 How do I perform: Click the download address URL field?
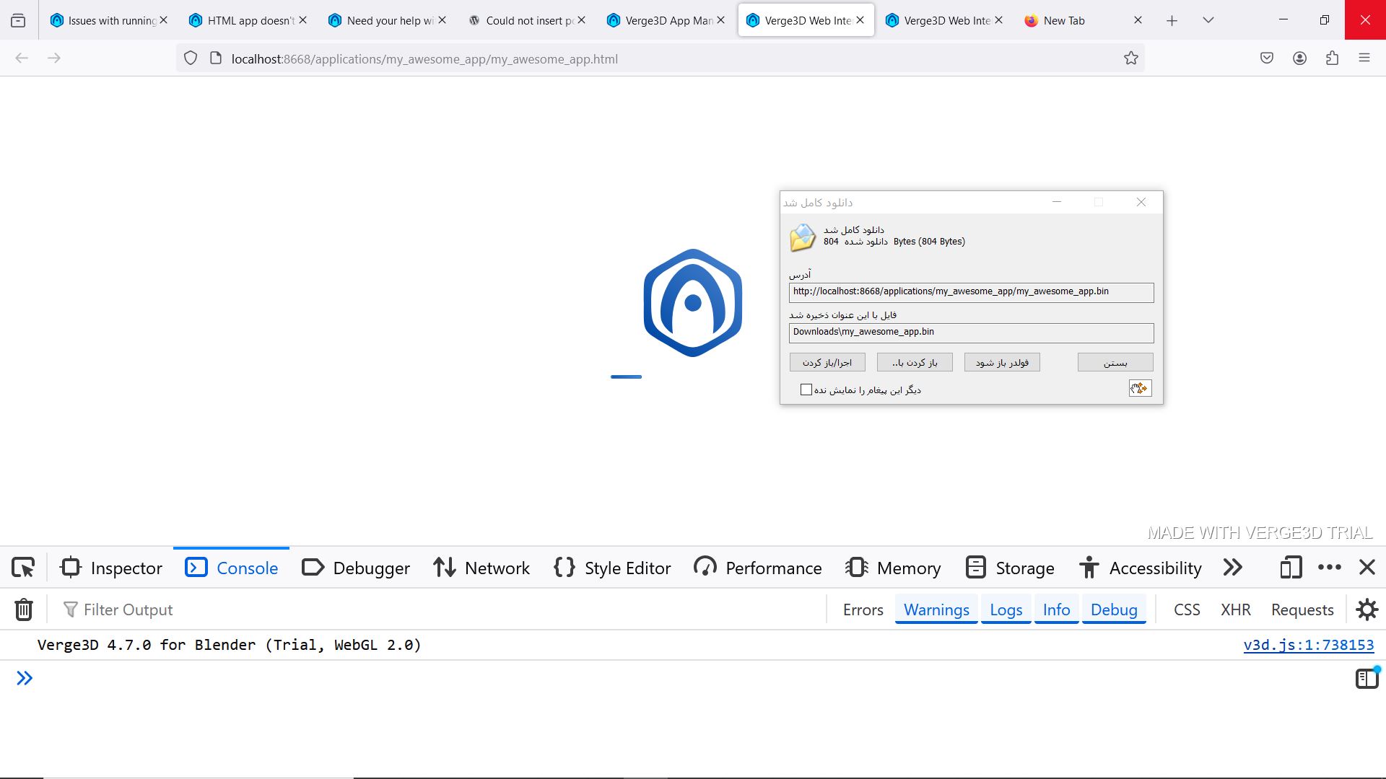(x=971, y=292)
